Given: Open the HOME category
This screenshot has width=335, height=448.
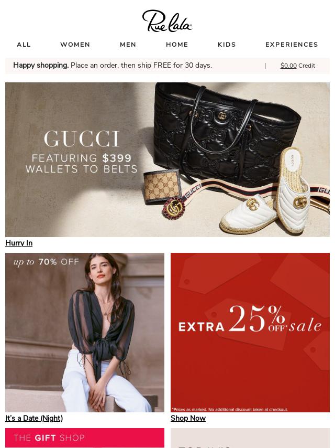Looking at the screenshot, I should pos(177,45).
